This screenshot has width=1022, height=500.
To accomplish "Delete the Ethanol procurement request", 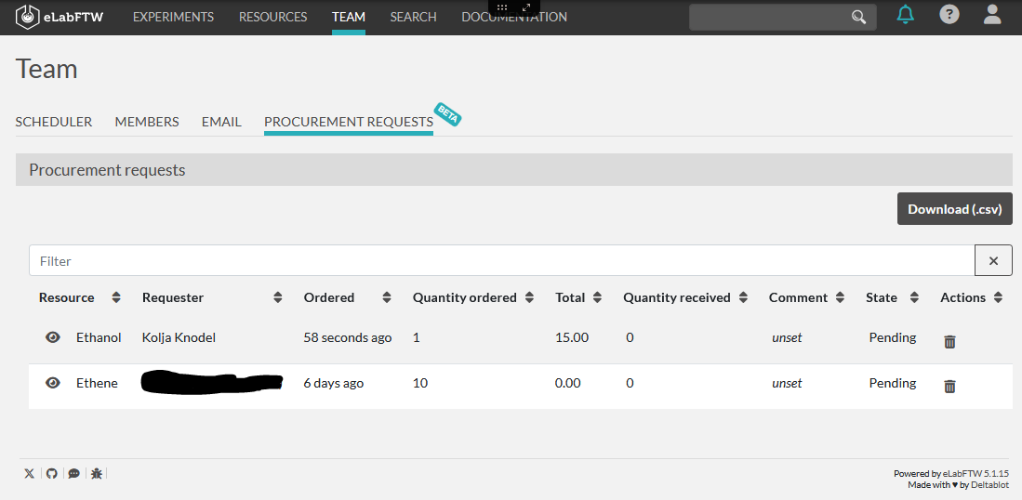I will pos(949,341).
